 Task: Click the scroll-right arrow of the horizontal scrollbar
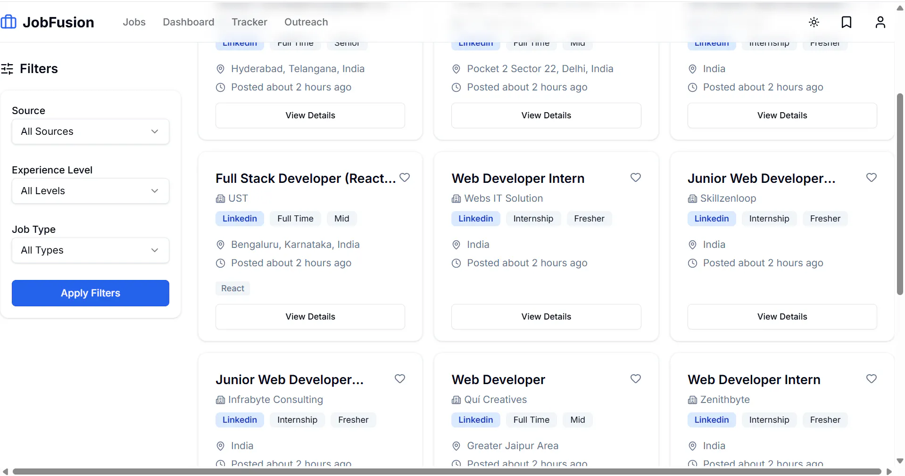pos(889,471)
